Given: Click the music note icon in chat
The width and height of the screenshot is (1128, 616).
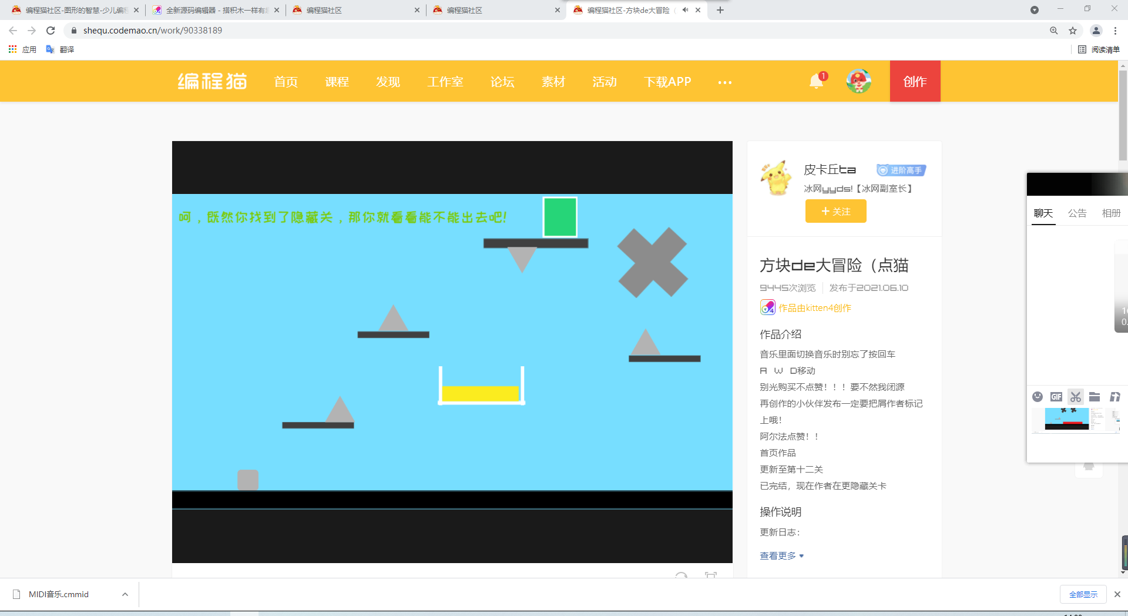Looking at the screenshot, I should click(1114, 397).
